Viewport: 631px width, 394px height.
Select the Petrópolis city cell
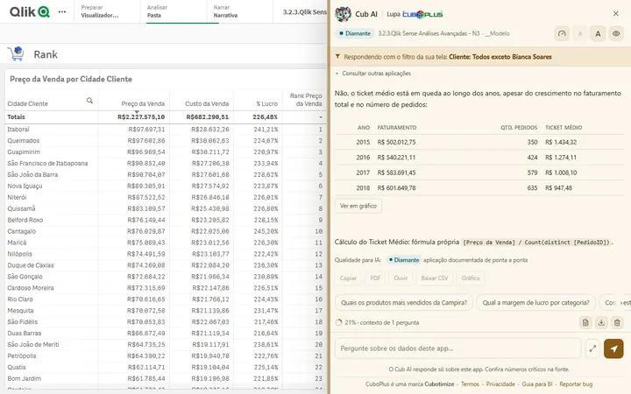22,355
